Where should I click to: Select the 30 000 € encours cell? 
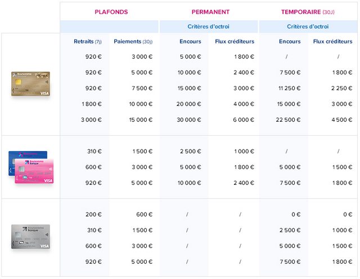pos(189,119)
